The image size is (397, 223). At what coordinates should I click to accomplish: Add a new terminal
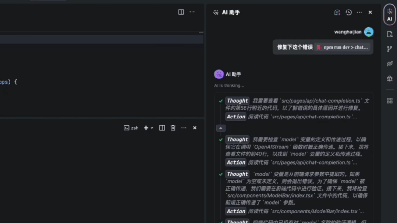[x=146, y=128]
